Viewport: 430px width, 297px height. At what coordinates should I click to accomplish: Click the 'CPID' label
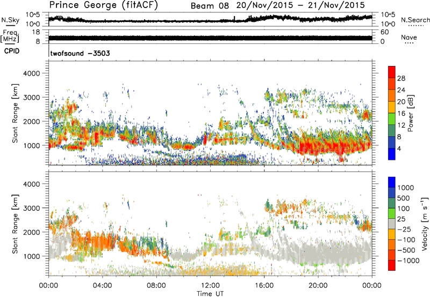point(12,51)
